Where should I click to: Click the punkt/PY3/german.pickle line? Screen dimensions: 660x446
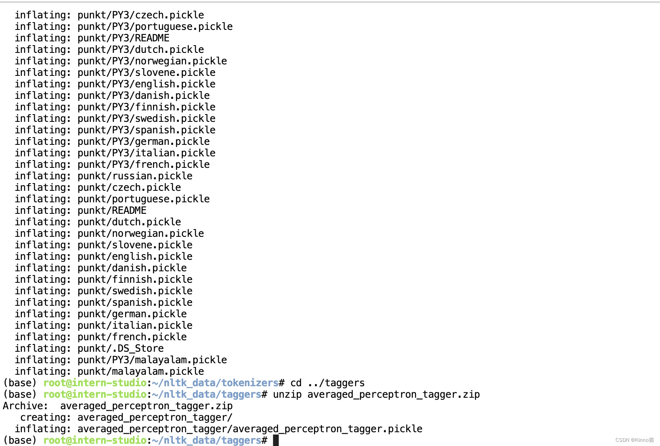112,141
